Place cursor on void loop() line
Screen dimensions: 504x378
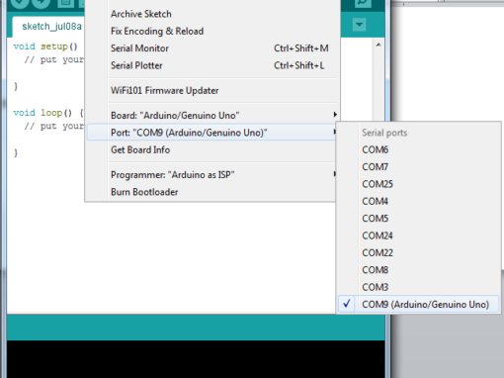click(x=48, y=113)
